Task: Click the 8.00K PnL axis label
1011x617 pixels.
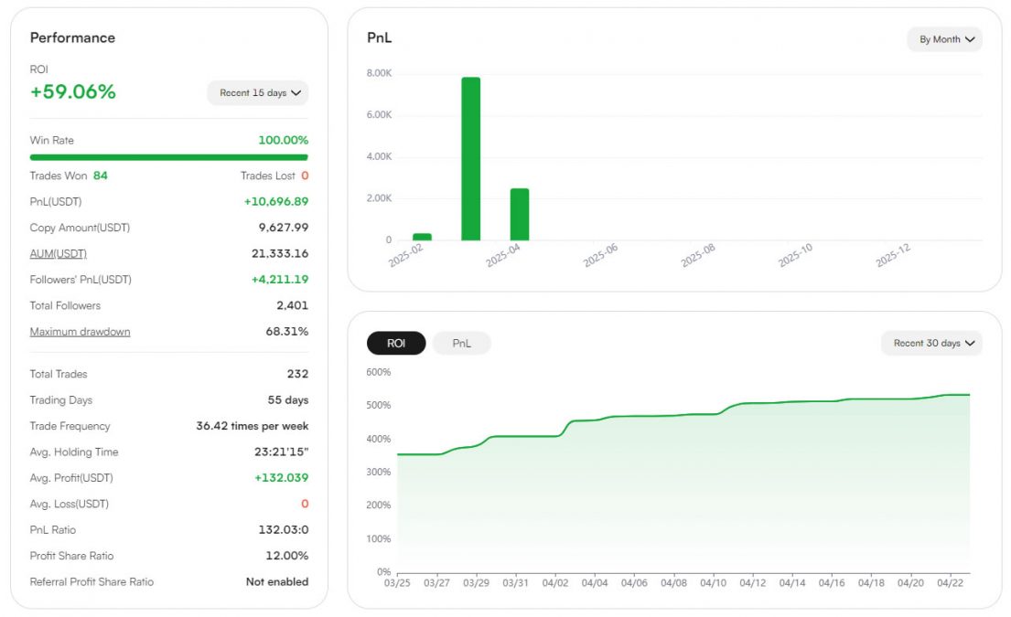Action: pyautogui.click(x=379, y=73)
